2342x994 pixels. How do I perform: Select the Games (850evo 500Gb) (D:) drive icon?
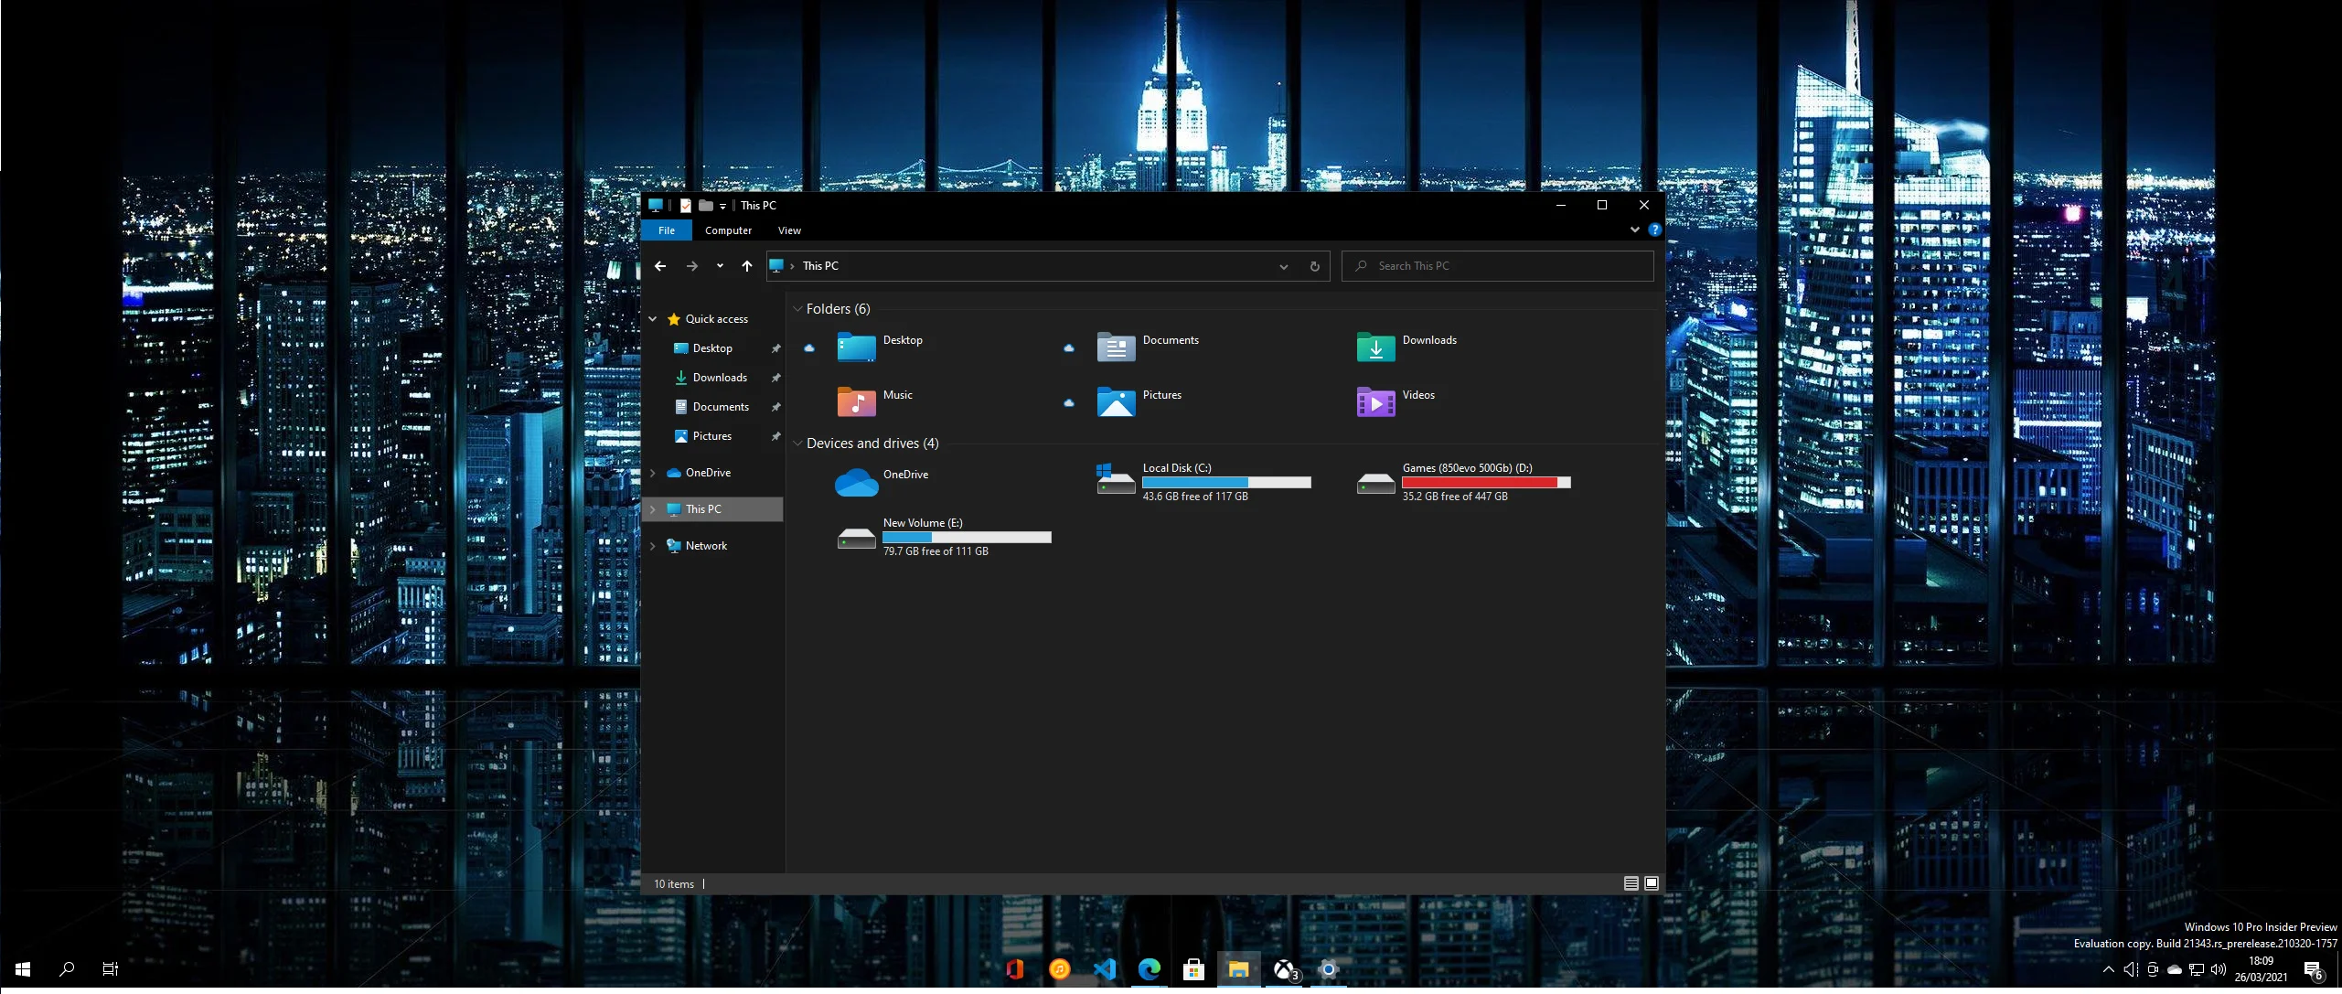tap(1375, 483)
